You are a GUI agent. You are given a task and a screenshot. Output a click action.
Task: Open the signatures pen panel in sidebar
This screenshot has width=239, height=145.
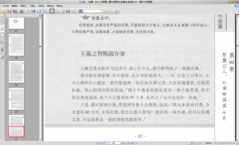[2, 57]
